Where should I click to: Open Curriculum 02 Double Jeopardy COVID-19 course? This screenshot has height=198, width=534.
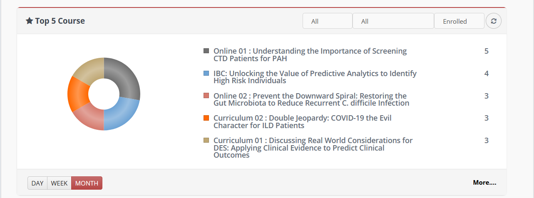[x=303, y=121]
